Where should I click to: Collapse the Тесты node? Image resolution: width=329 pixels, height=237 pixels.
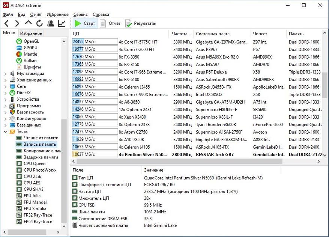(5, 131)
